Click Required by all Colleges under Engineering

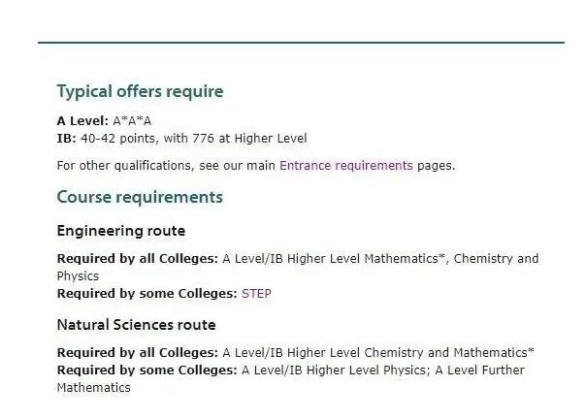point(137,259)
